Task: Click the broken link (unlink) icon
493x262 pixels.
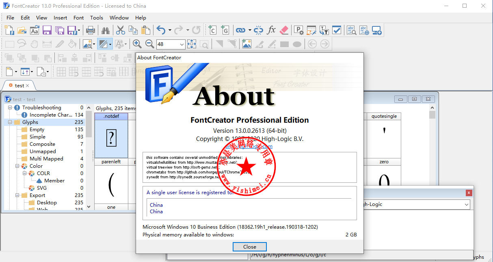Action: [x=259, y=30]
